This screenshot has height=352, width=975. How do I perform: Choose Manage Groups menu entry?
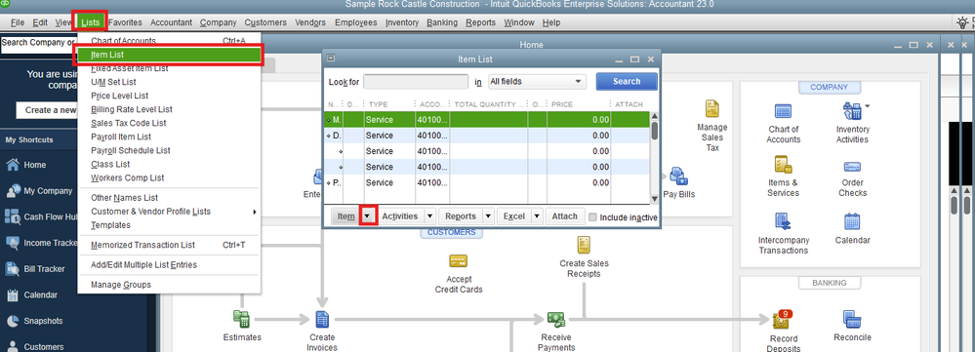[169, 285]
